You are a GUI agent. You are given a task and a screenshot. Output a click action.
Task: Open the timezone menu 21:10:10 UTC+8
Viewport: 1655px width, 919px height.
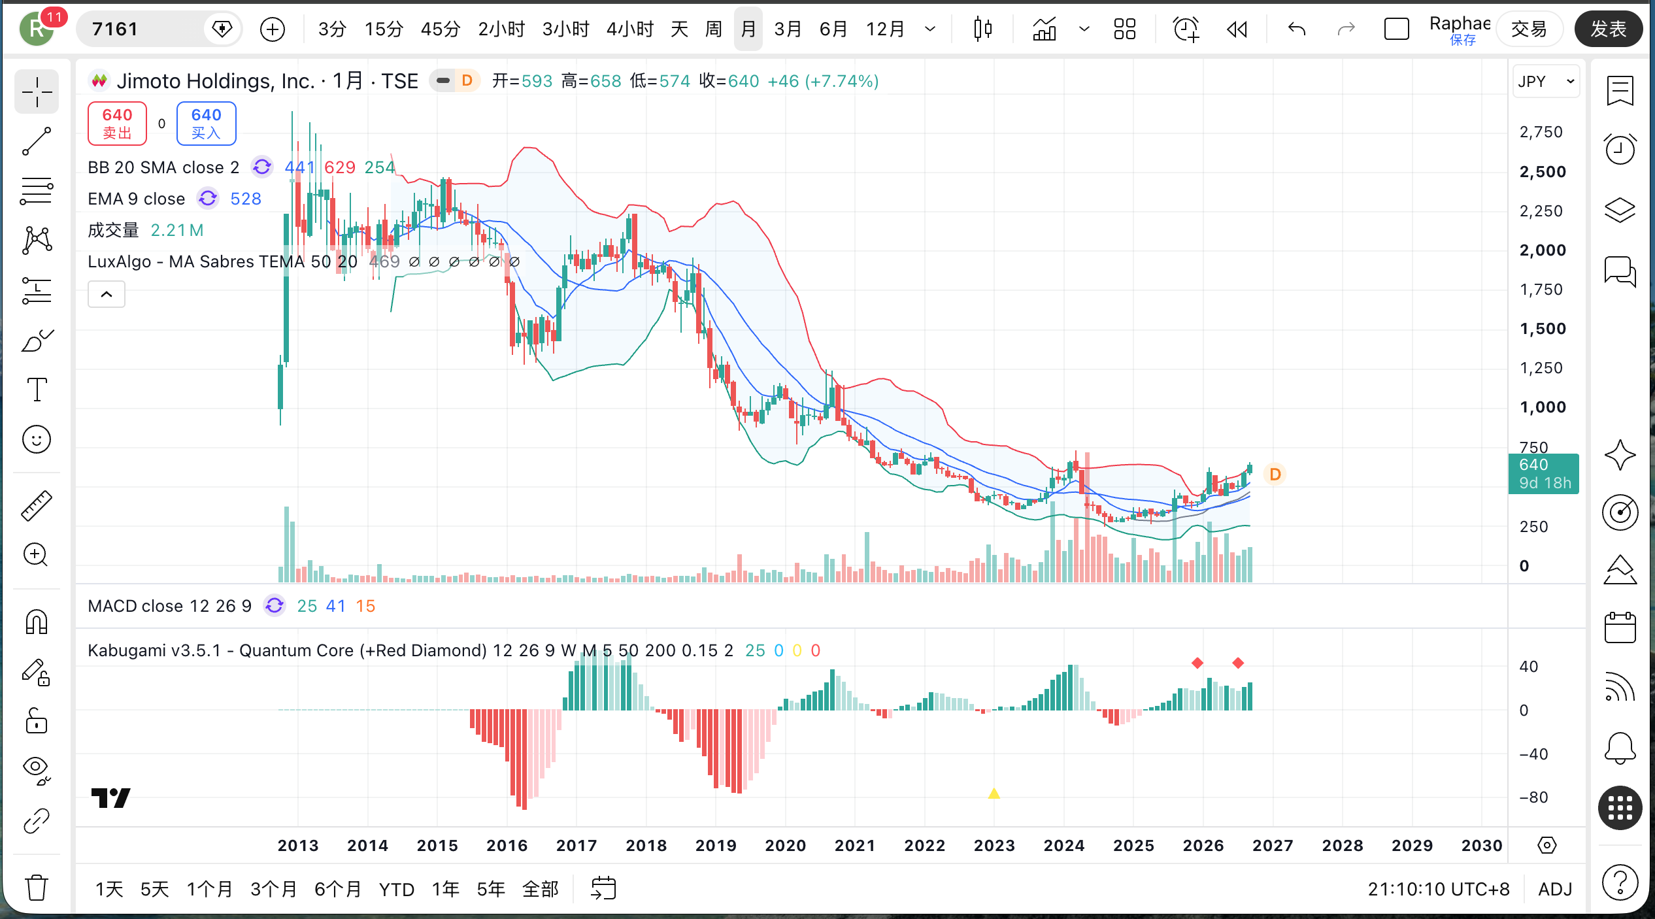coord(1439,889)
